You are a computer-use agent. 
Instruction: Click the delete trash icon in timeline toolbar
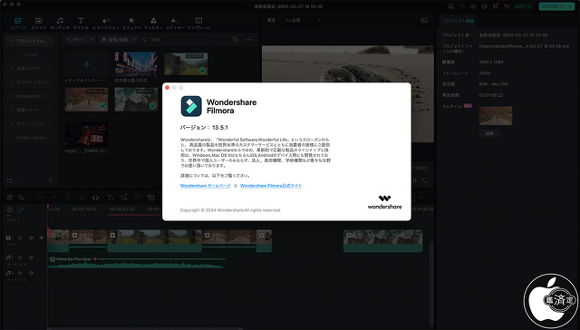coord(68,198)
